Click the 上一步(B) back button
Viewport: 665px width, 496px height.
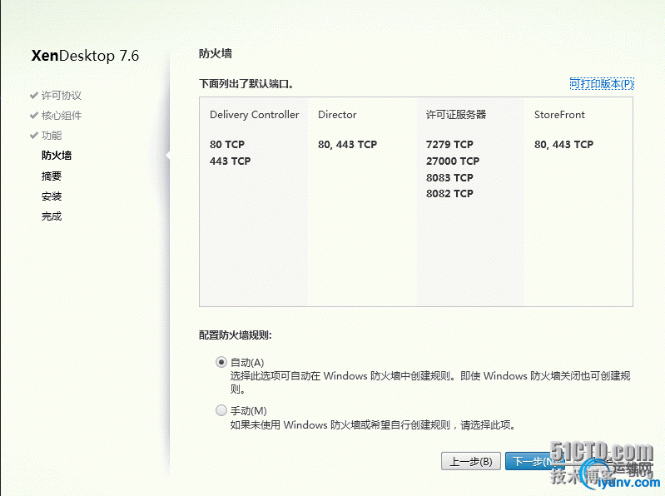coord(471,461)
